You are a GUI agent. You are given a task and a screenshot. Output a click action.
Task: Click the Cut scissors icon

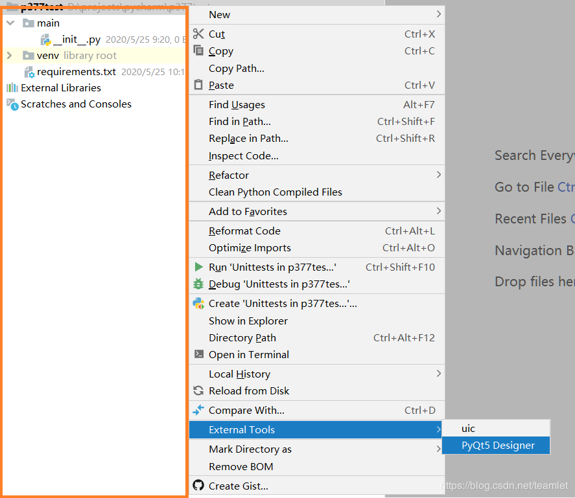tap(198, 34)
